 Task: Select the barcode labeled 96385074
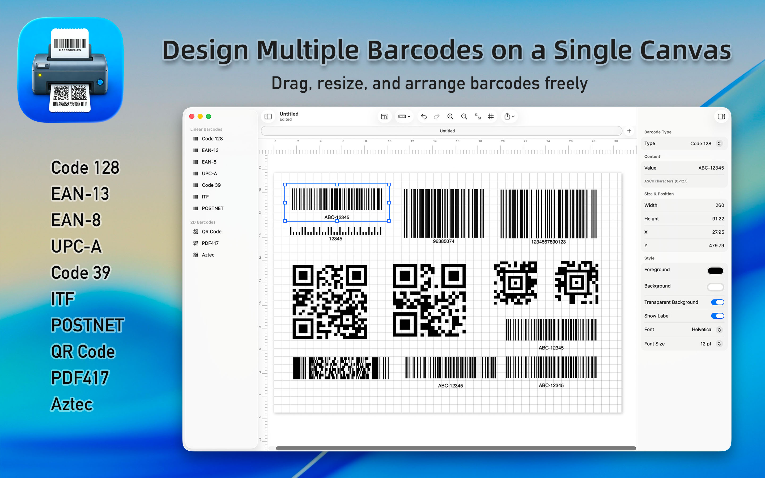[x=444, y=216]
